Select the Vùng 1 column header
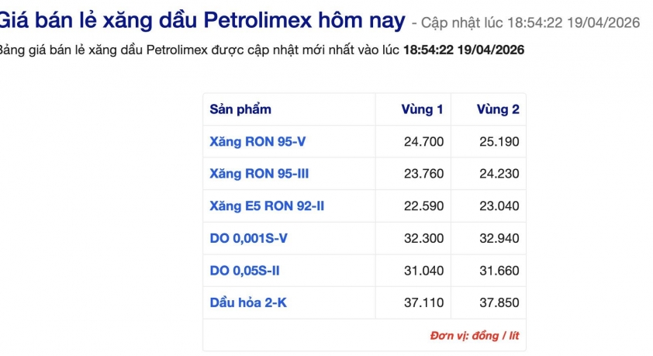653x356 pixels. (422, 109)
